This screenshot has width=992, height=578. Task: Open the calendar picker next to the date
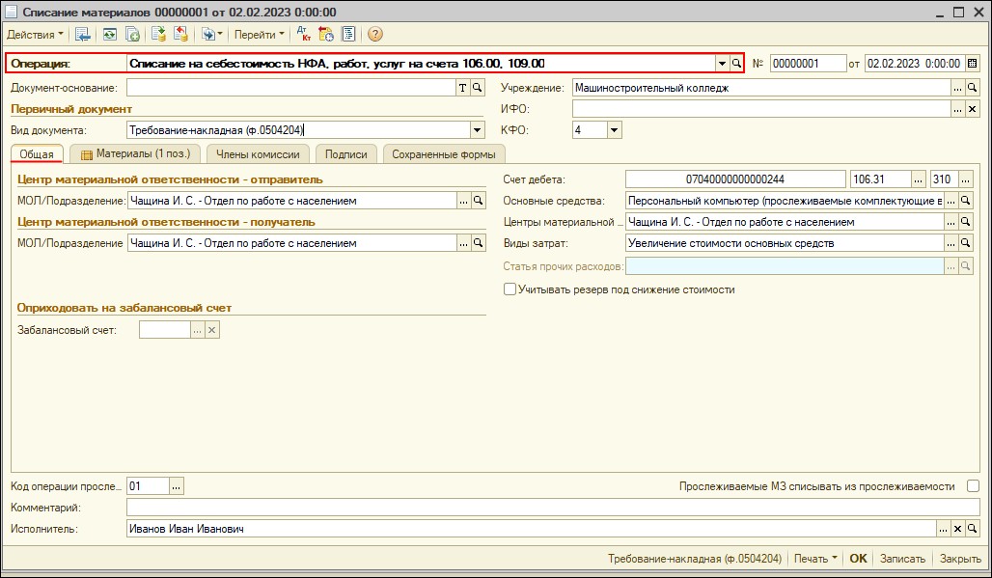tap(972, 64)
